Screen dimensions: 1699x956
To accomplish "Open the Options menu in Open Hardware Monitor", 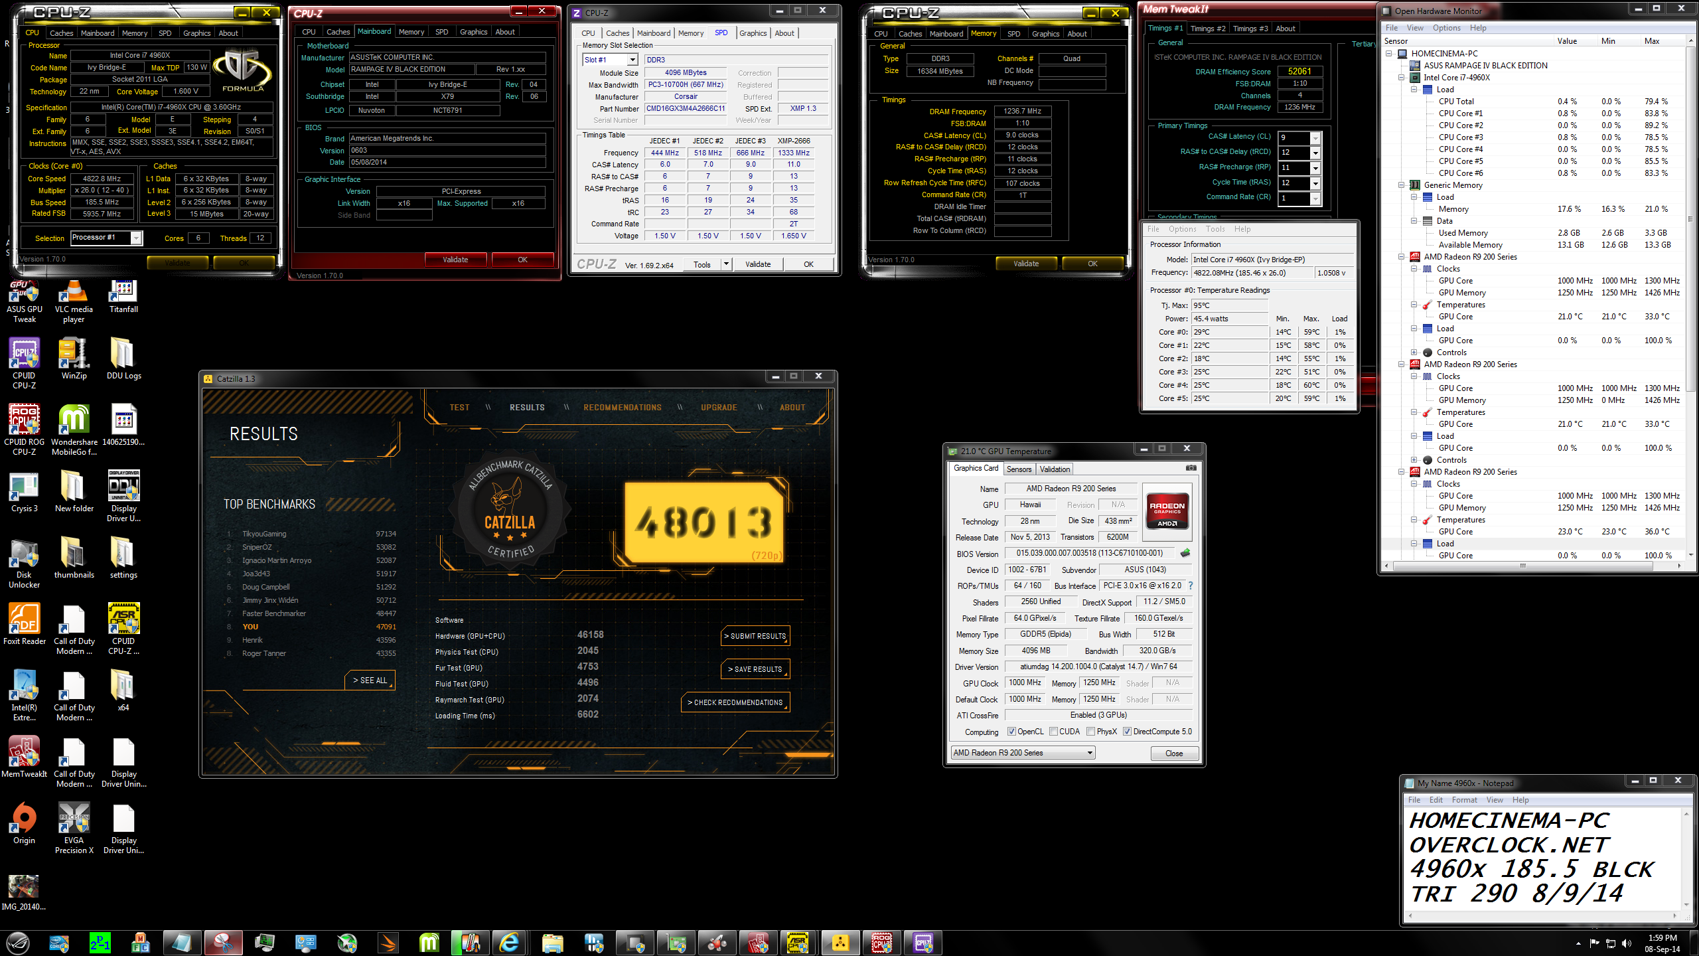I will tap(1446, 28).
